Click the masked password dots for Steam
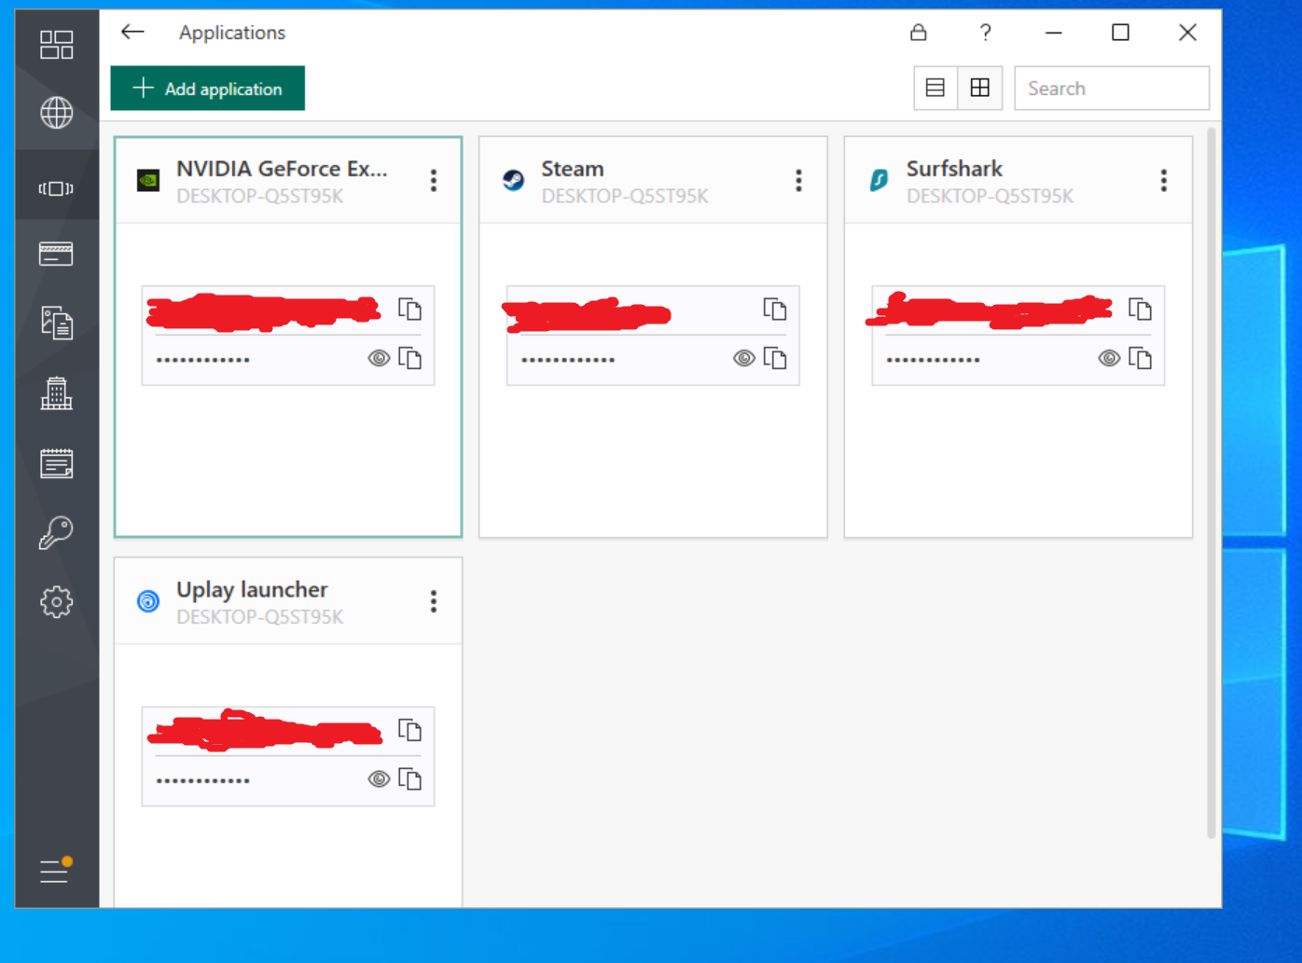 tap(568, 360)
